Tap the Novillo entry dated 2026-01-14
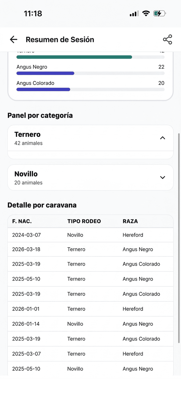The width and height of the screenshot is (181, 394). coord(90,324)
